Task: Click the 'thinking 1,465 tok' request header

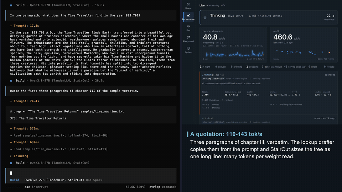Action: (214, 75)
